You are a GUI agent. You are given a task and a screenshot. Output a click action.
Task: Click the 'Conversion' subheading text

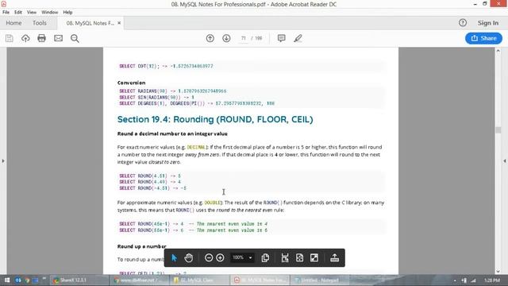click(x=131, y=83)
